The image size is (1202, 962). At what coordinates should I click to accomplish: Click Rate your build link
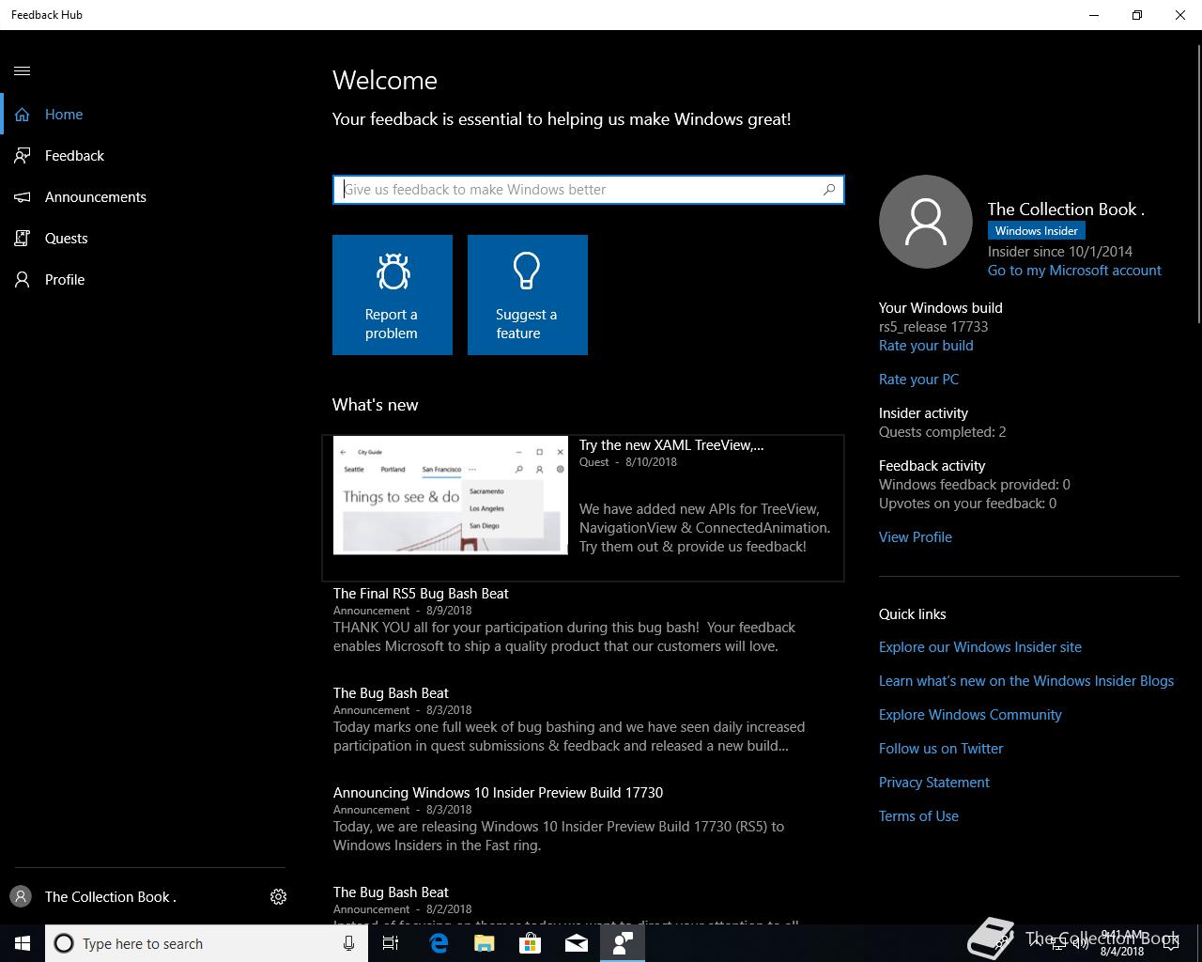926,346
